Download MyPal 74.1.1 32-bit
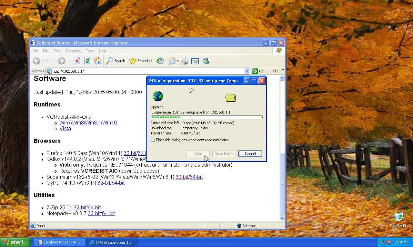413x247 pixels. (x=104, y=183)
